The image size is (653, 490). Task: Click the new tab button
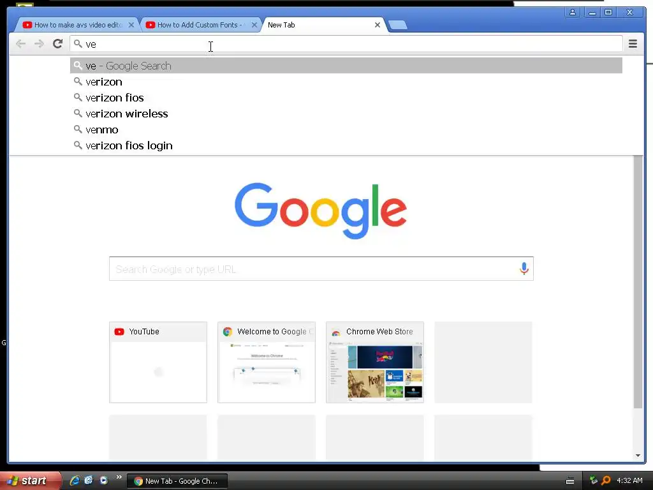[398, 25]
